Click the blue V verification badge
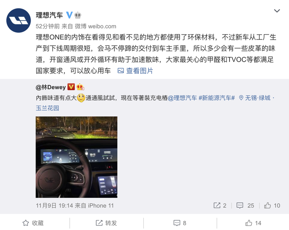Screen dimensions: 289x230 [x=69, y=15]
